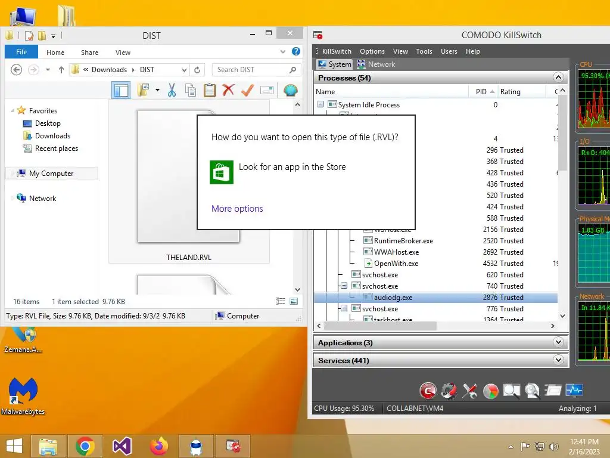Switch to the Network tab in KillSwitch
The height and width of the screenshot is (458, 610).
[376, 64]
